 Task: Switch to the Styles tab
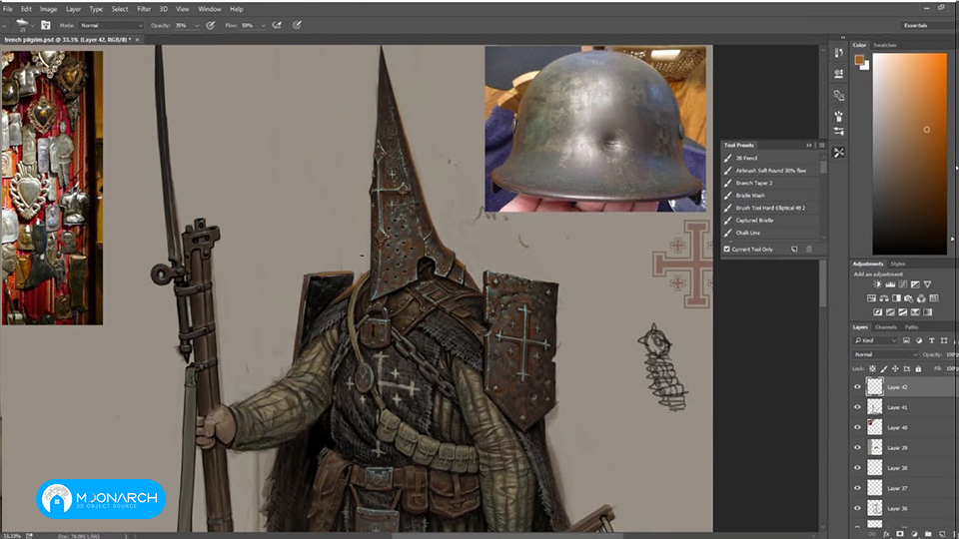898,264
